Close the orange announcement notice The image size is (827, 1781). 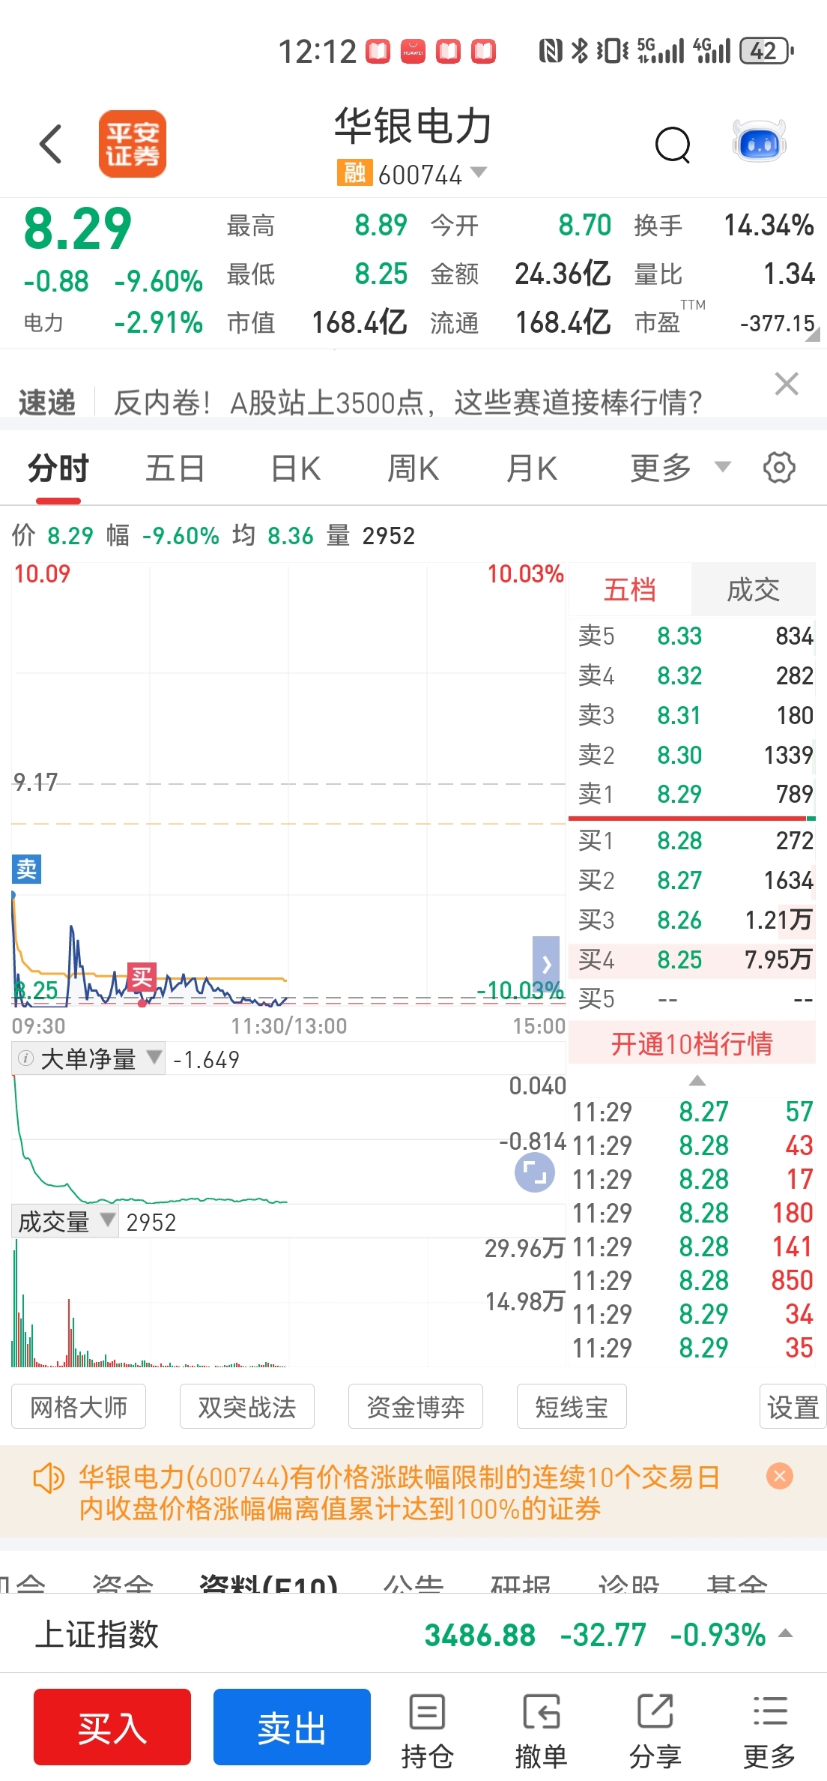[x=780, y=1476]
